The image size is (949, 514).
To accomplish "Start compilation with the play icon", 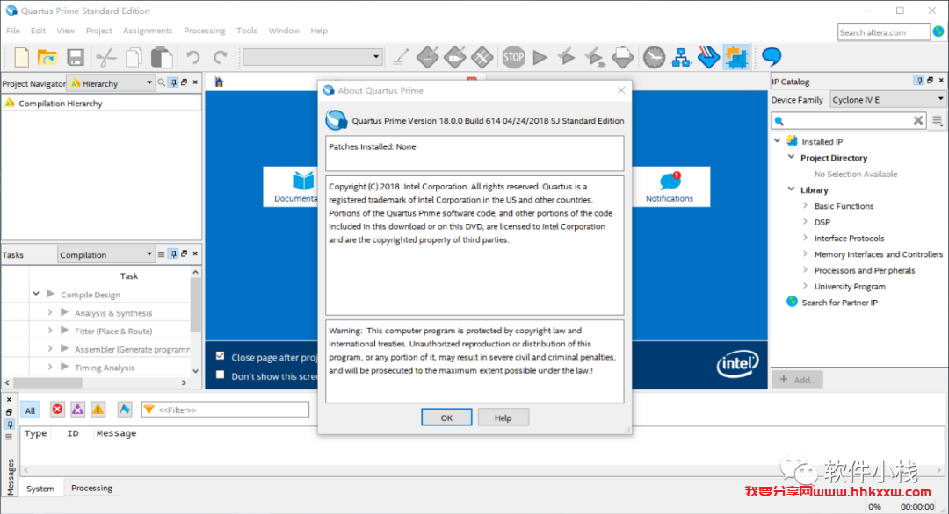I will (x=540, y=57).
